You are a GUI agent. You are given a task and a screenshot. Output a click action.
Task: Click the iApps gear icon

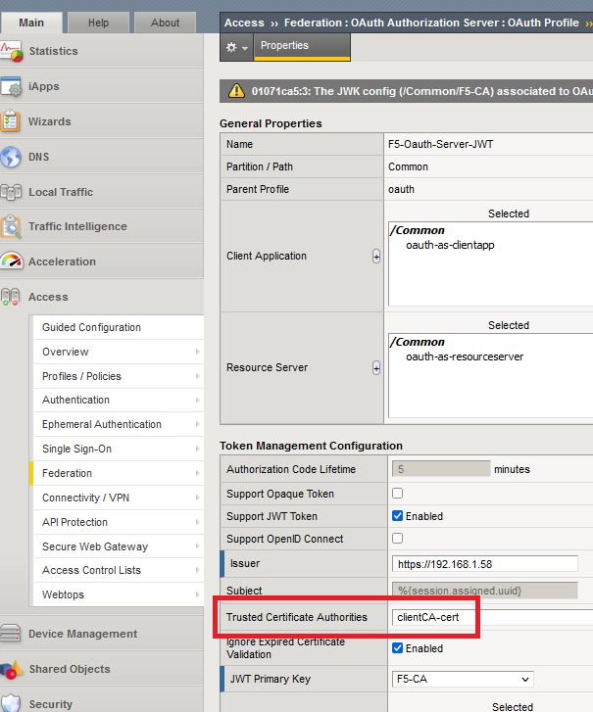[x=12, y=86]
